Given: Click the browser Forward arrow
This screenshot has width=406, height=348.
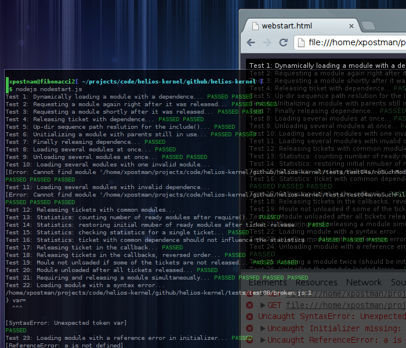Looking at the screenshot, I should (267, 42).
